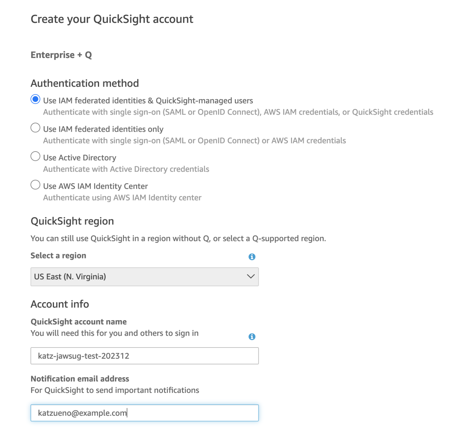Click info icon for QuickSight account name
Screen dimensions: 466x436
coord(252,336)
